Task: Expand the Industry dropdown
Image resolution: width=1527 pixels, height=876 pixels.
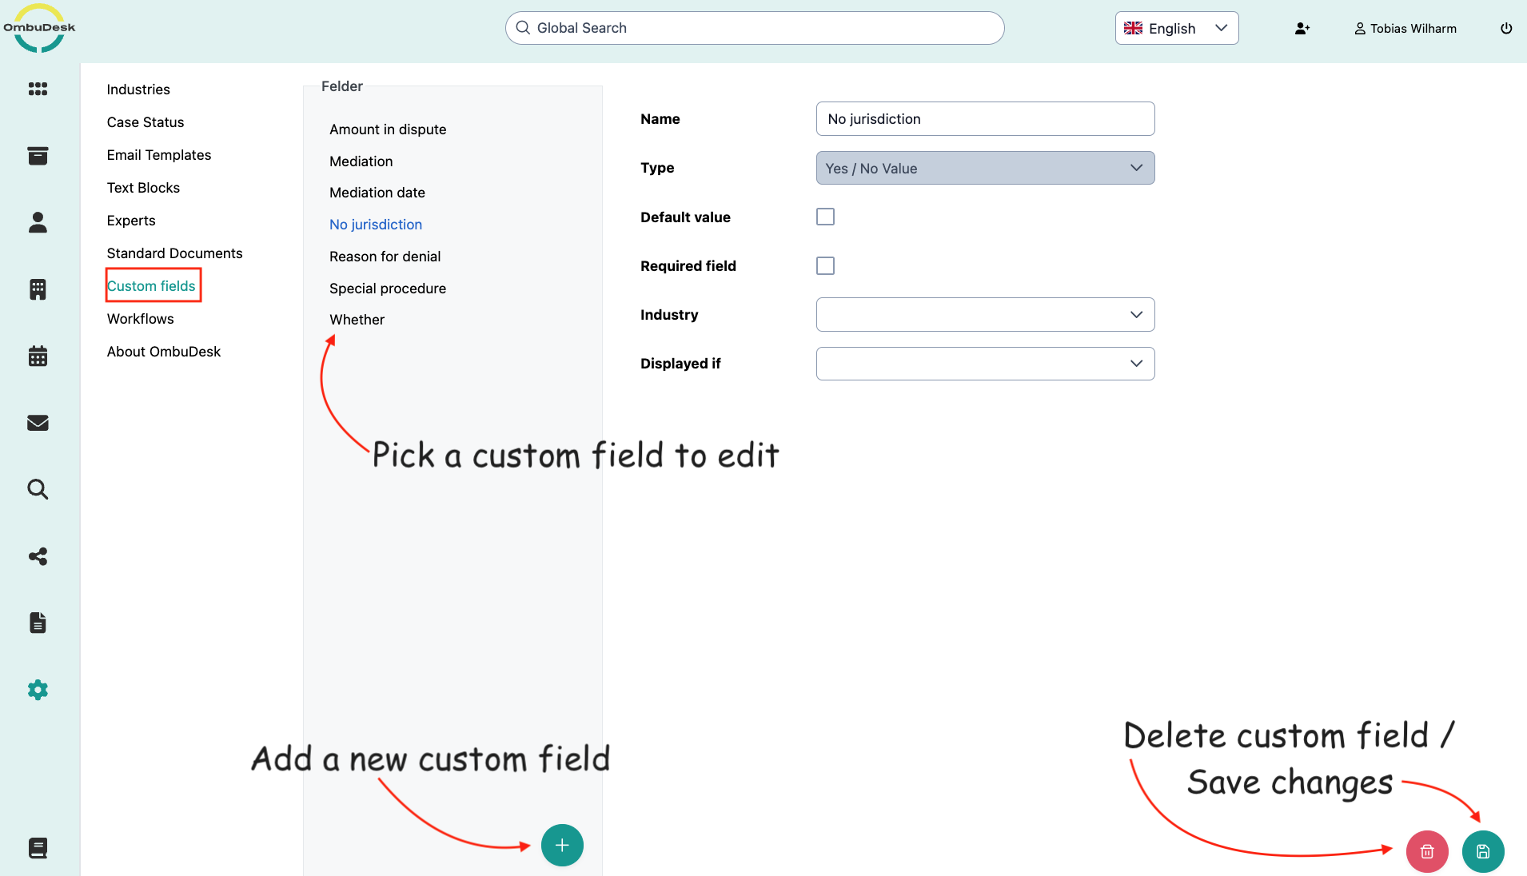Action: click(985, 314)
